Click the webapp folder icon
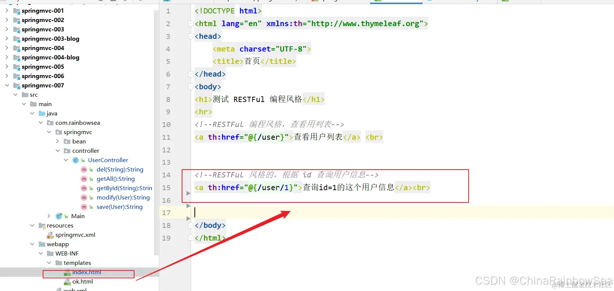 (x=42, y=244)
